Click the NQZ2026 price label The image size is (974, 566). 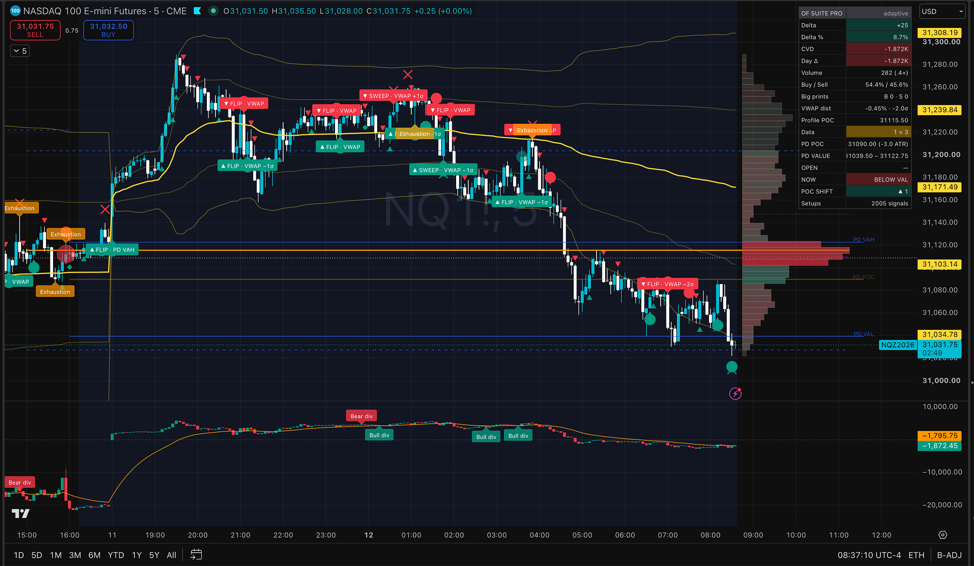point(898,345)
